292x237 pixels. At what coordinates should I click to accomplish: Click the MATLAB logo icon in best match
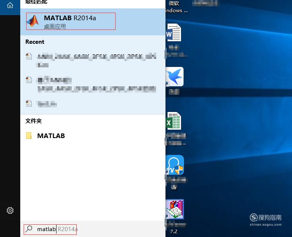[33, 21]
